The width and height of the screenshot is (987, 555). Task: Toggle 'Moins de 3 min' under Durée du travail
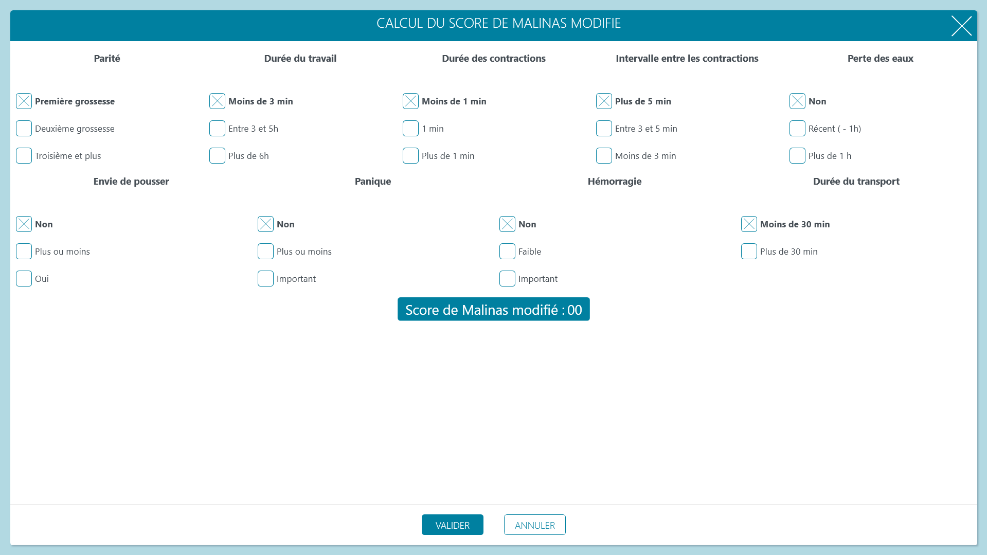(x=217, y=101)
